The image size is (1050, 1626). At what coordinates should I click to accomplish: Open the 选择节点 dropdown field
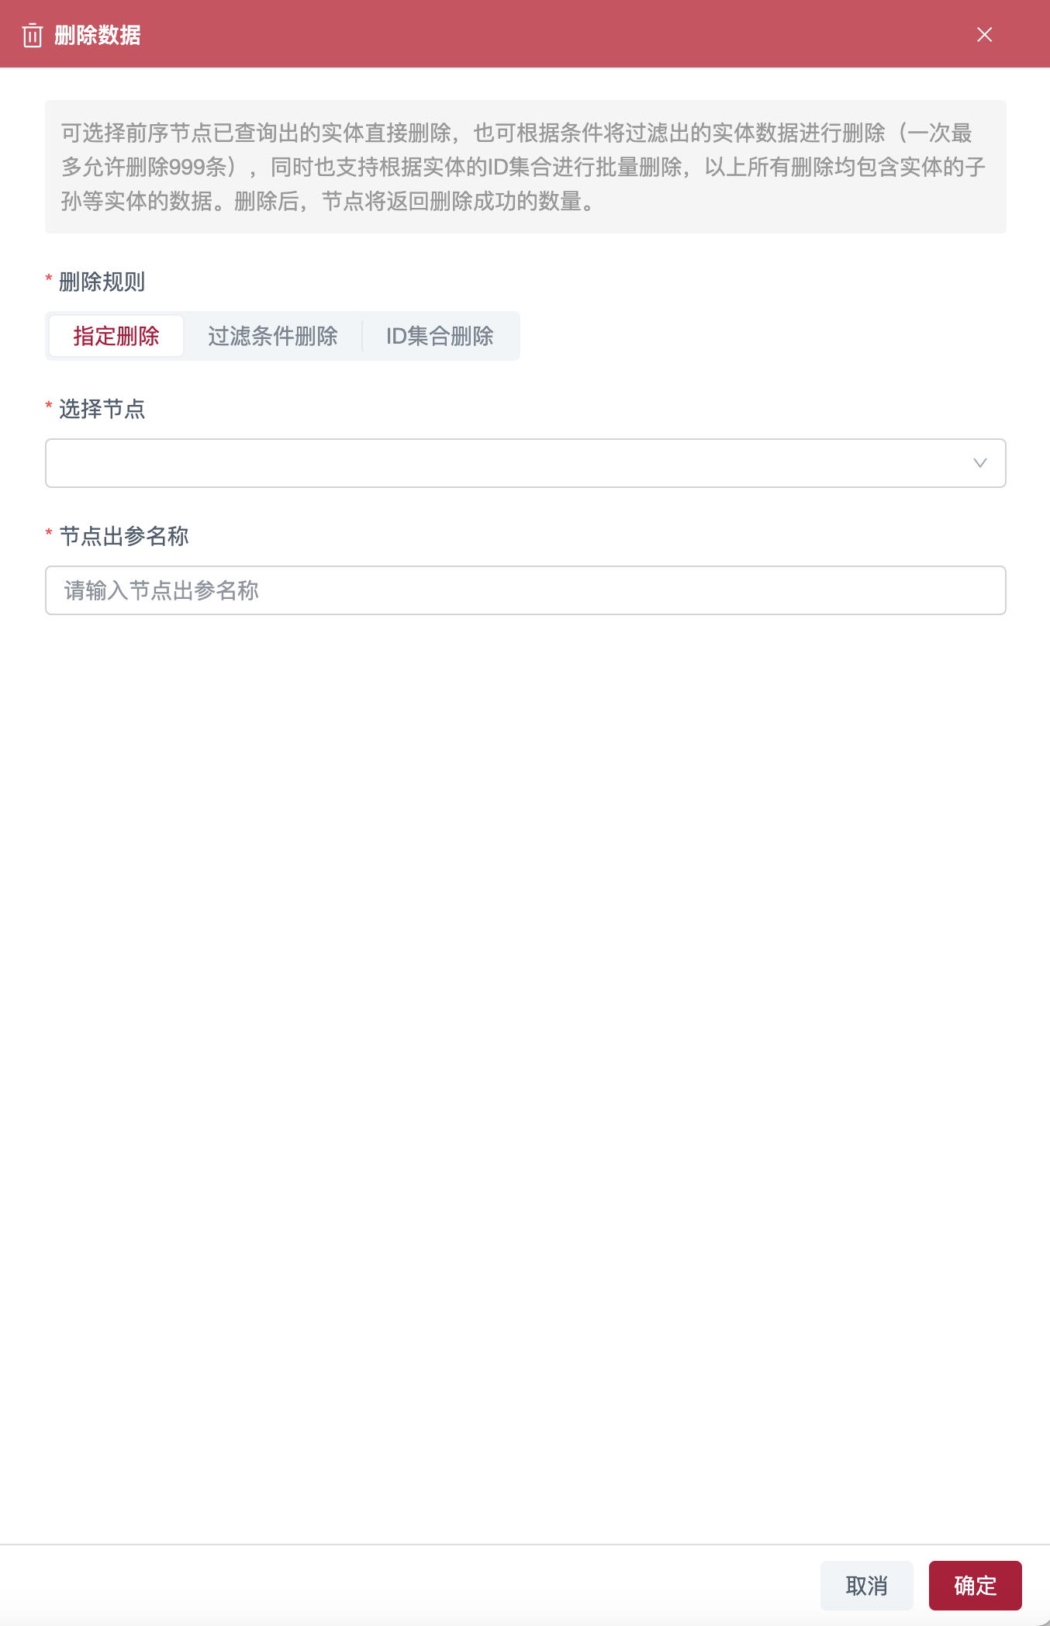[x=526, y=463]
